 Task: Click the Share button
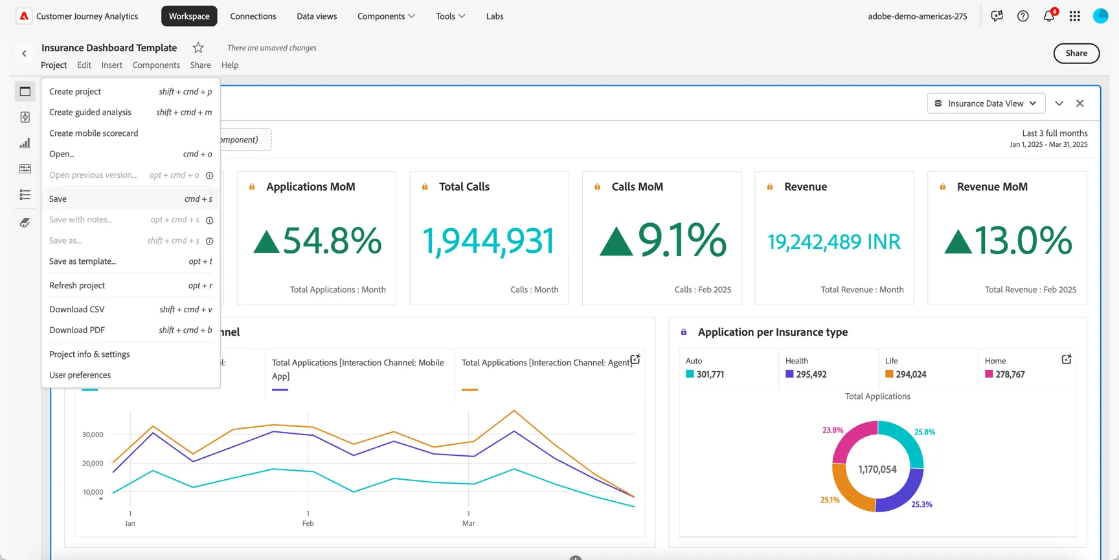coord(1076,53)
